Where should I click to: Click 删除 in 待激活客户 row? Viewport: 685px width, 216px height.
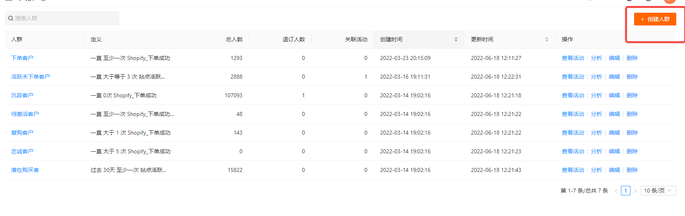pos(632,114)
